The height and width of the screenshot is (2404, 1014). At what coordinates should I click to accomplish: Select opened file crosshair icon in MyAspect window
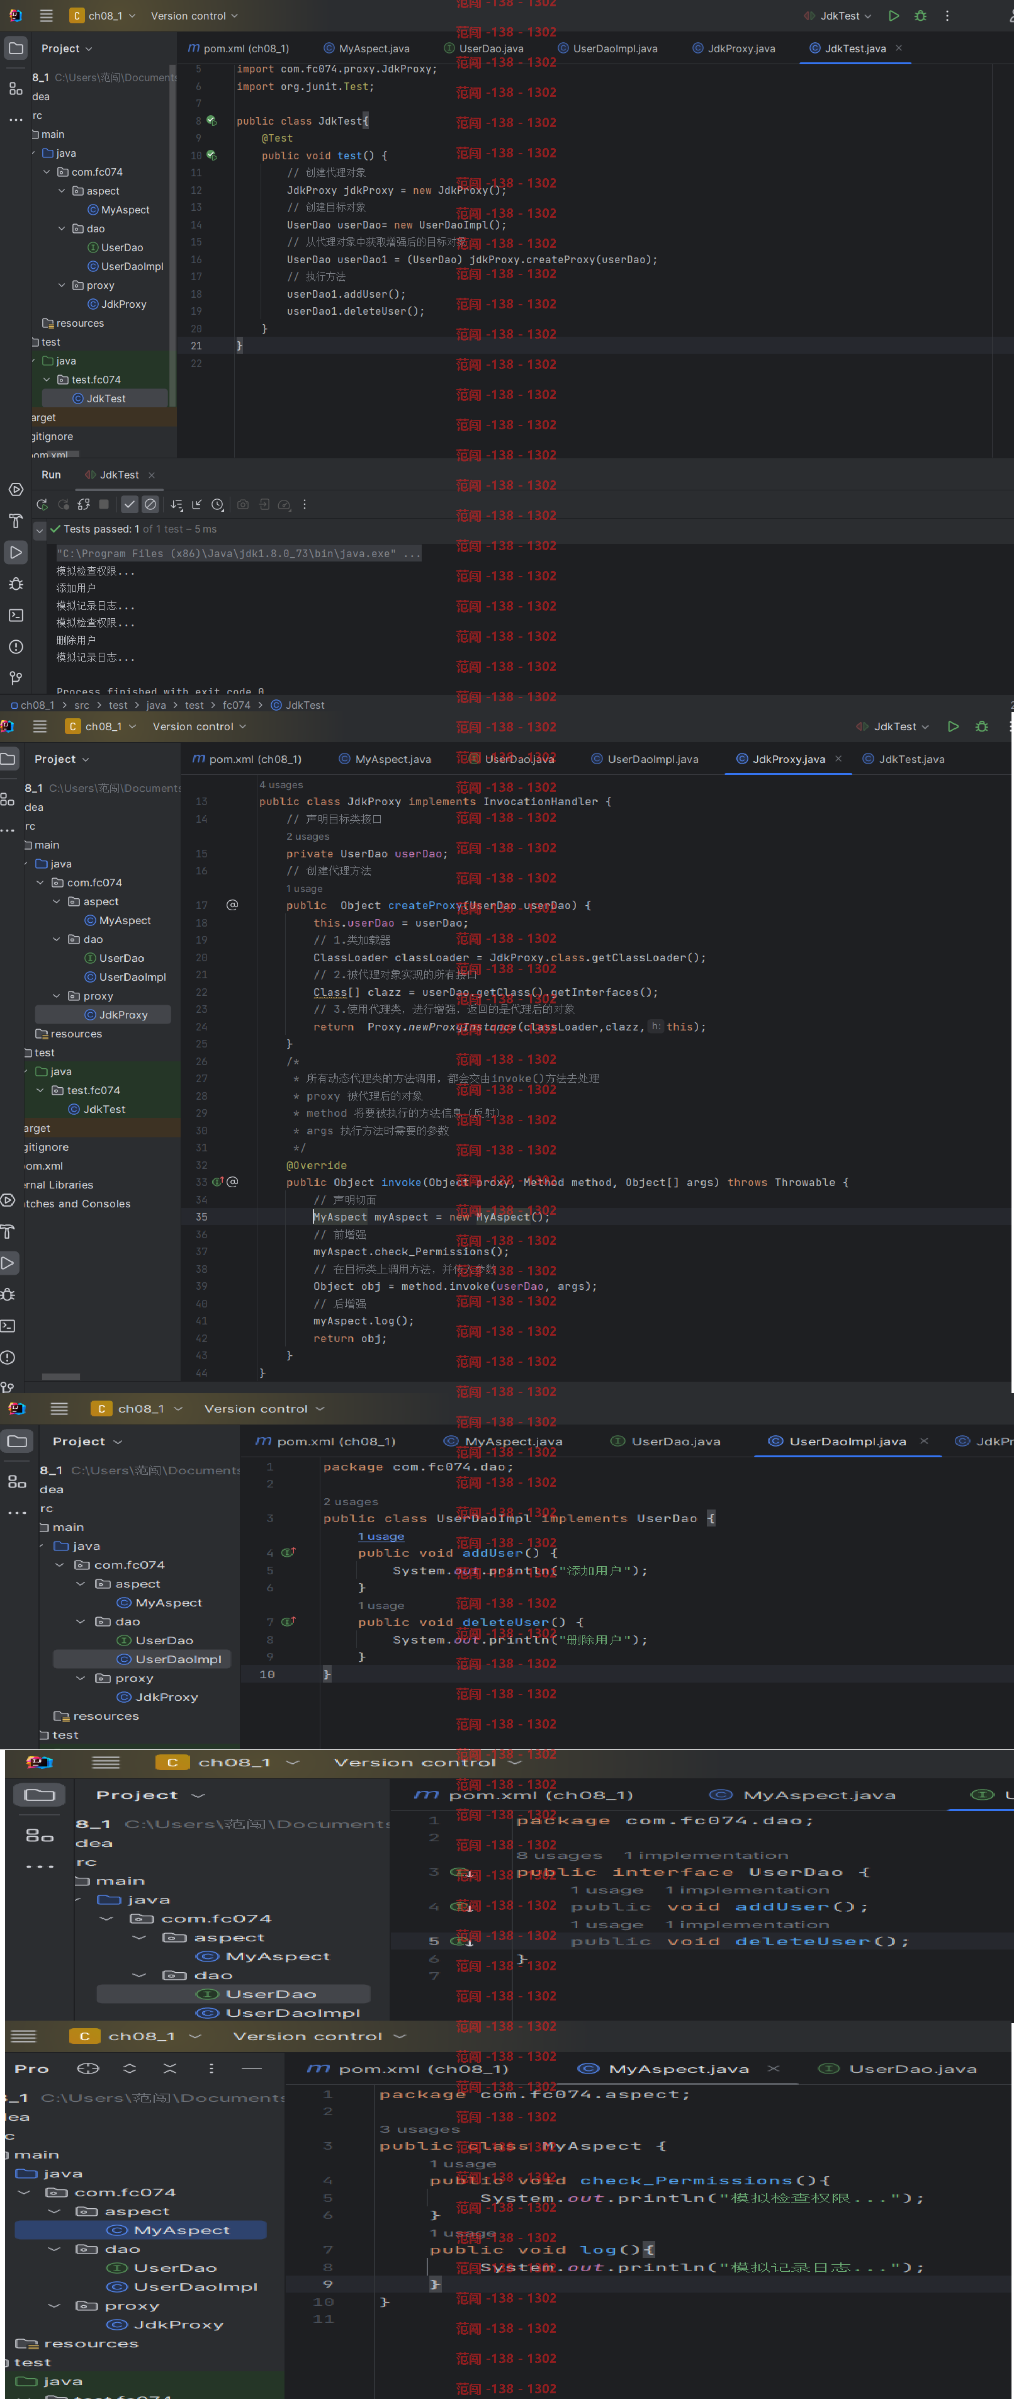pyautogui.click(x=87, y=2069)
